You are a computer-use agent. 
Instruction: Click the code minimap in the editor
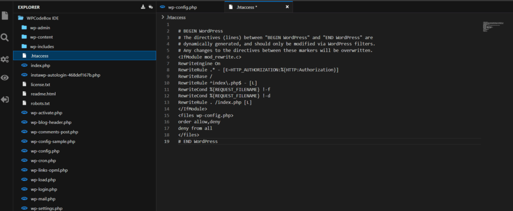(493, 27)
